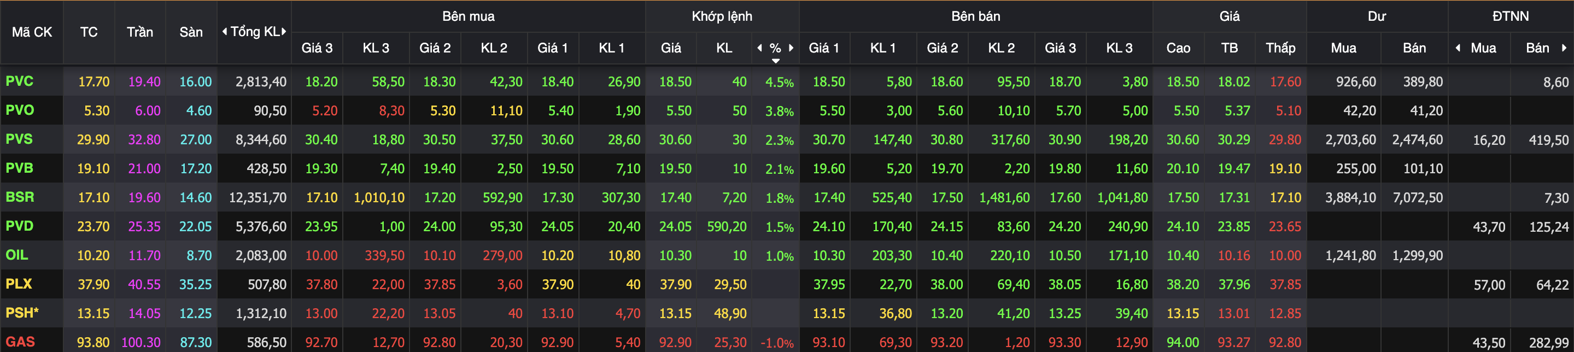Sort by the Mã CK column header
1574x352 pixels.
coord(32,32)
